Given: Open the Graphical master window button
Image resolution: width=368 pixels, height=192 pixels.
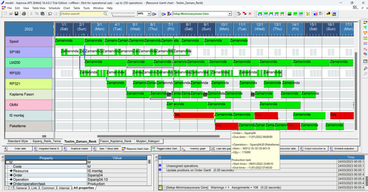Looking at the screenshot, I should click(77, 149).
